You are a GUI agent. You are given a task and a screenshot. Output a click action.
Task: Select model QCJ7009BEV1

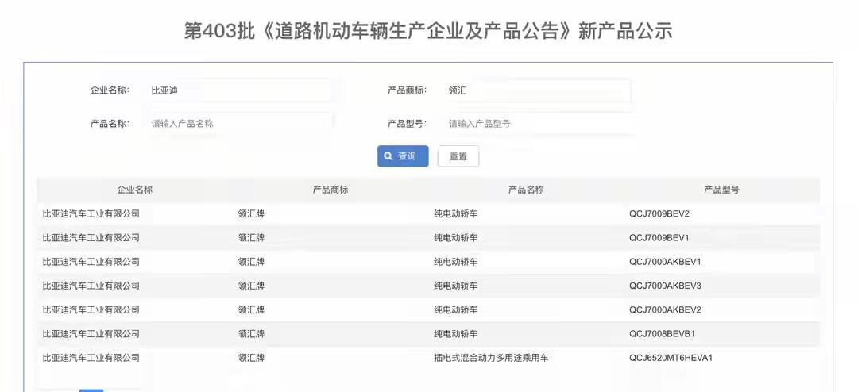659,238
